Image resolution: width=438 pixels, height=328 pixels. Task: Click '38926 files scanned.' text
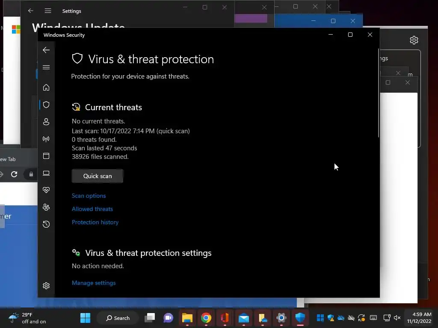click(x=100, y=157)
